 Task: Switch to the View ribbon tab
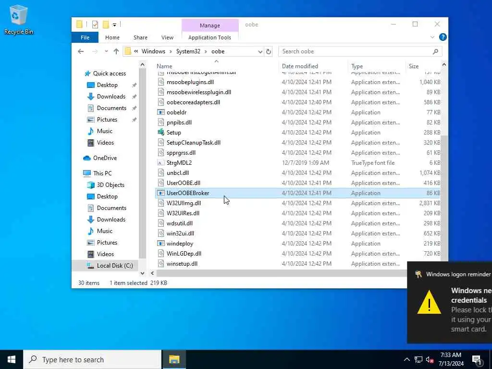[167, 37]
